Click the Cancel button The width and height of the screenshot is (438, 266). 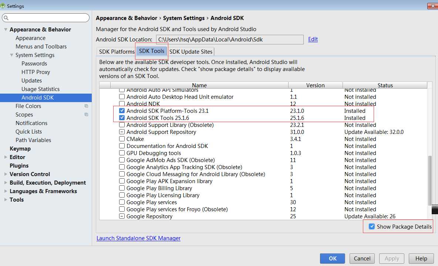pyautogui.click(x=362, y=259)
